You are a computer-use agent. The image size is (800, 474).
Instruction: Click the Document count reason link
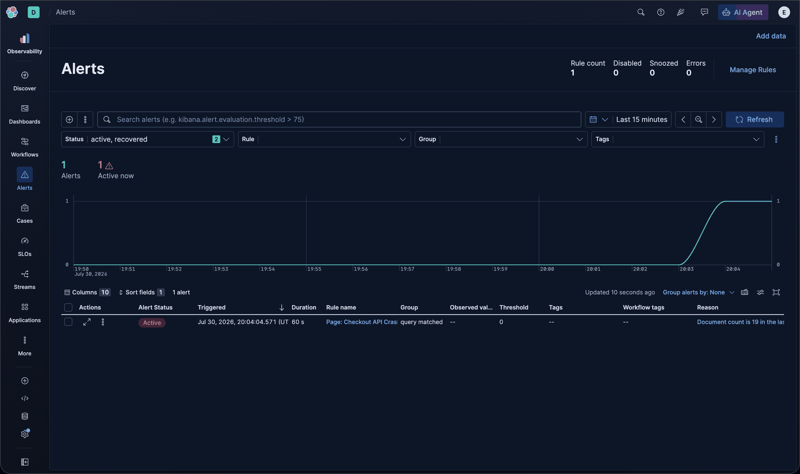click(x=740, y=322)
